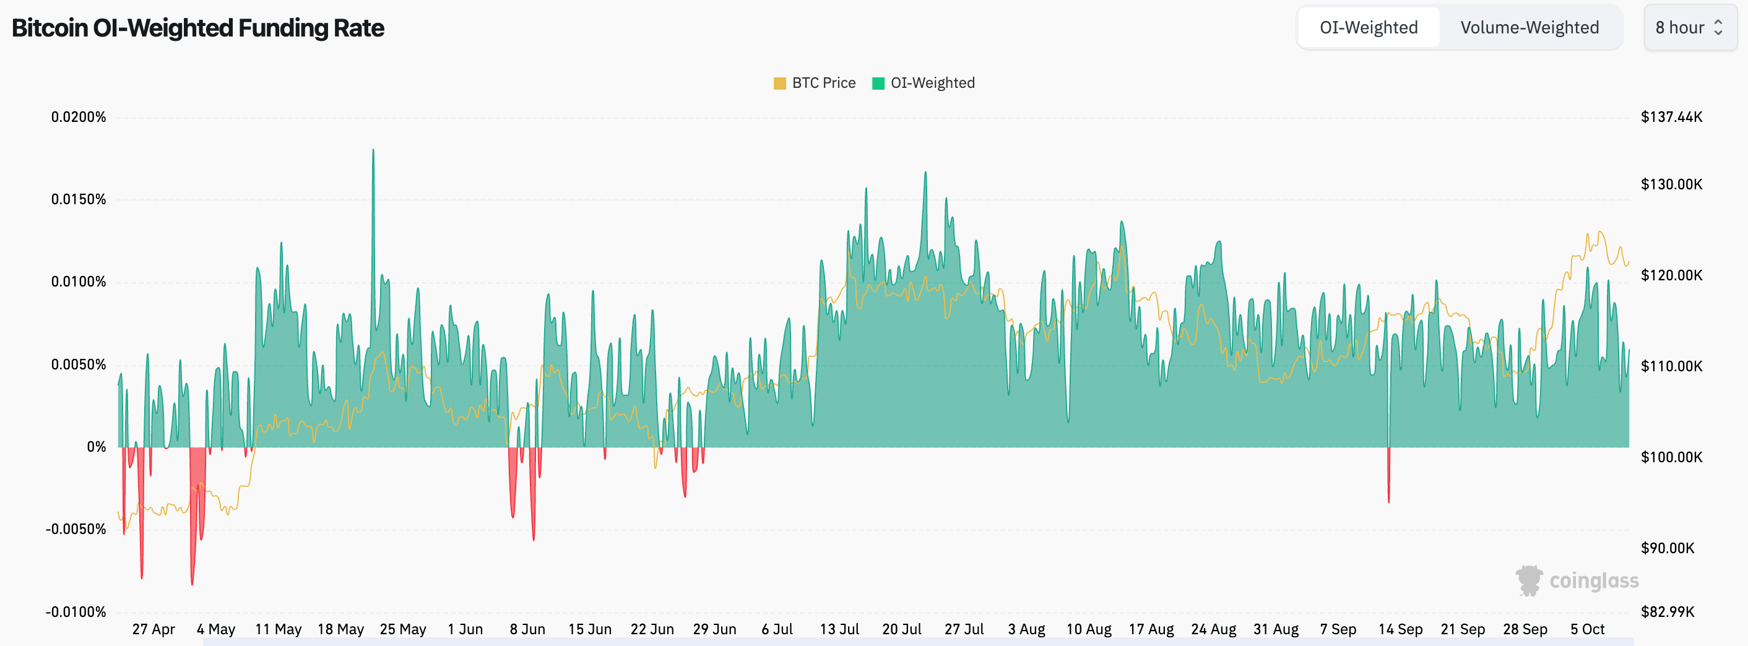The width and height of the screenshot is (1748, 646).
Task: Click the 0.0200% funding rate axis label
Action: pyautogui.click(x=79, y=117)
